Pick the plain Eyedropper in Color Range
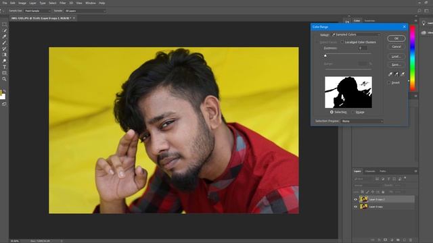 (x=390, y=74)
